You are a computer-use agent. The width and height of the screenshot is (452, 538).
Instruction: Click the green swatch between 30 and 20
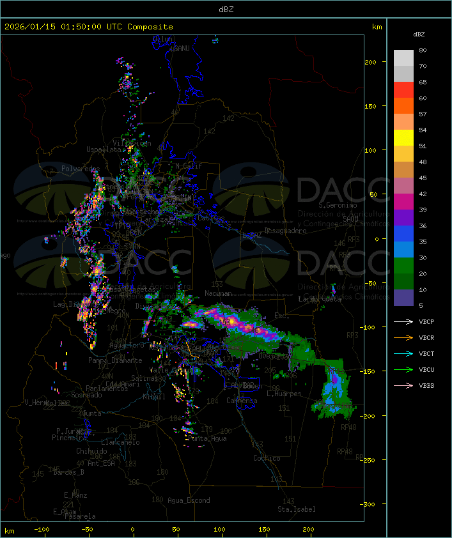[x=403, y=265]
